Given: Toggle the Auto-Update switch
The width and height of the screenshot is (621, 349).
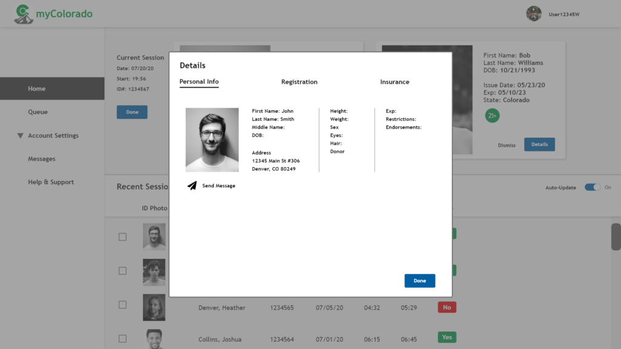Looking at the screenshot, I should click(x=592, y=187).
